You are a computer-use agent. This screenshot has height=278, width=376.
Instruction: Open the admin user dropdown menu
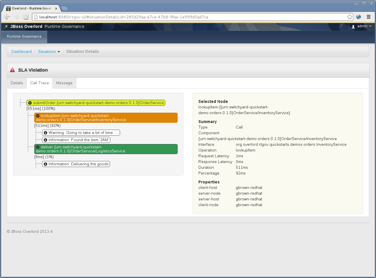[x=362, y=26]
